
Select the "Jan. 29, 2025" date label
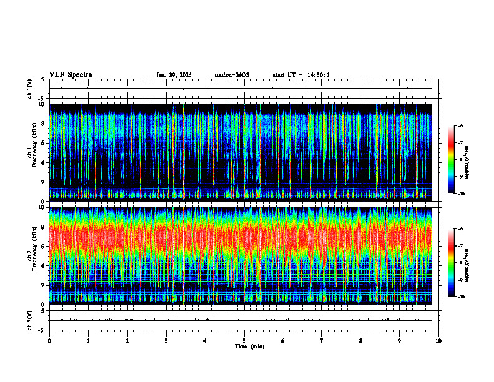[x=174, y=75]
